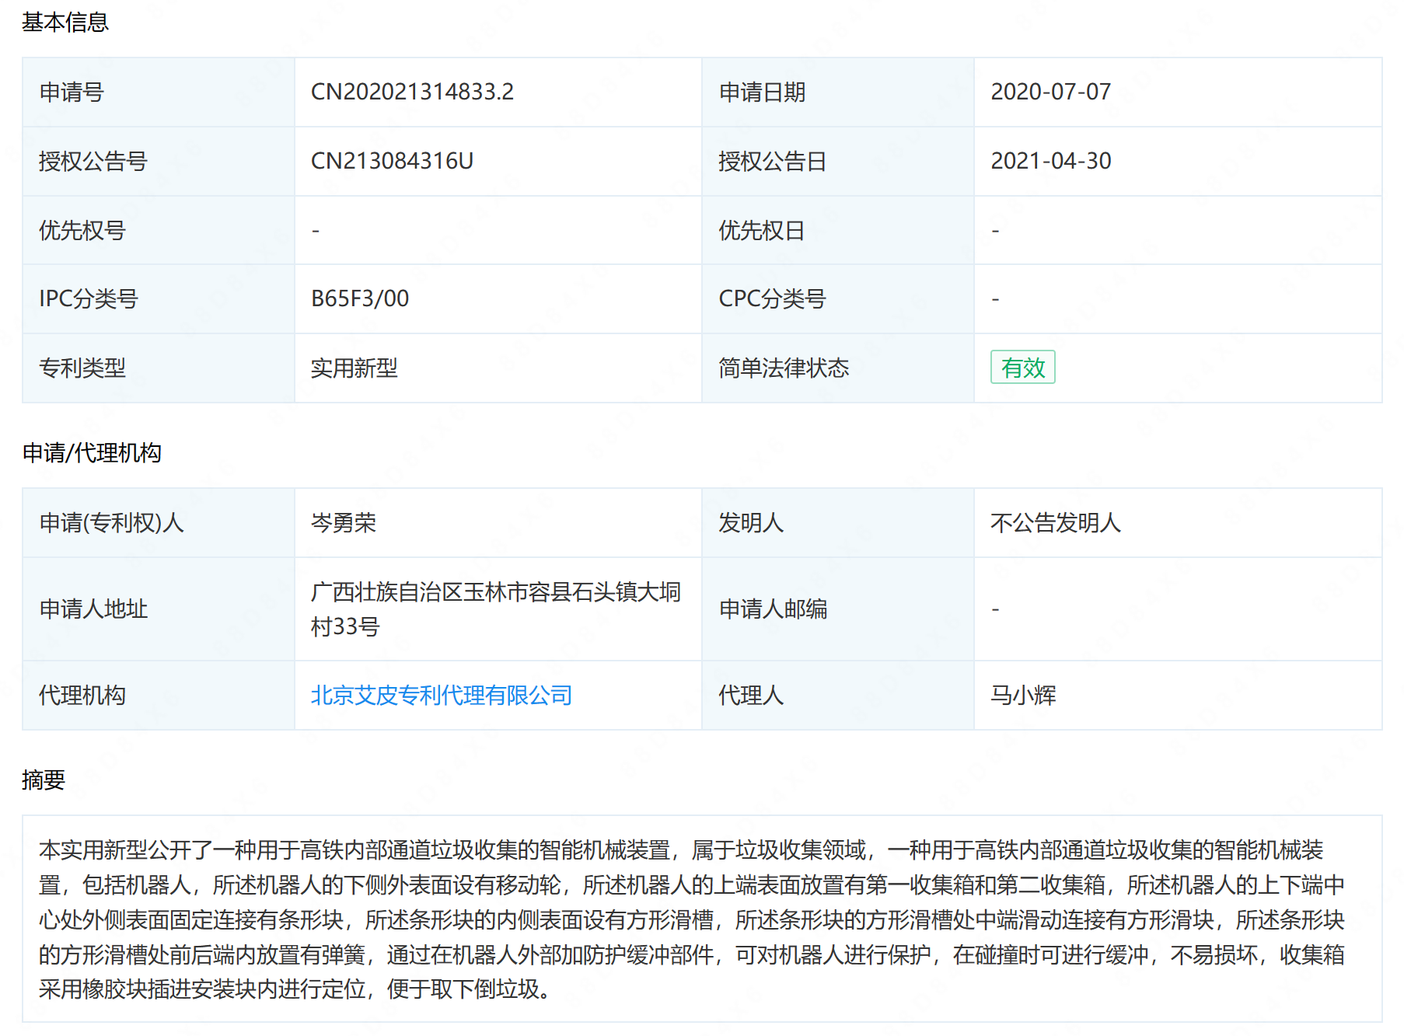Click the 申请/代理机构 section heading
Viewport: 1404px width, 1036px height.
click(92, 452)
